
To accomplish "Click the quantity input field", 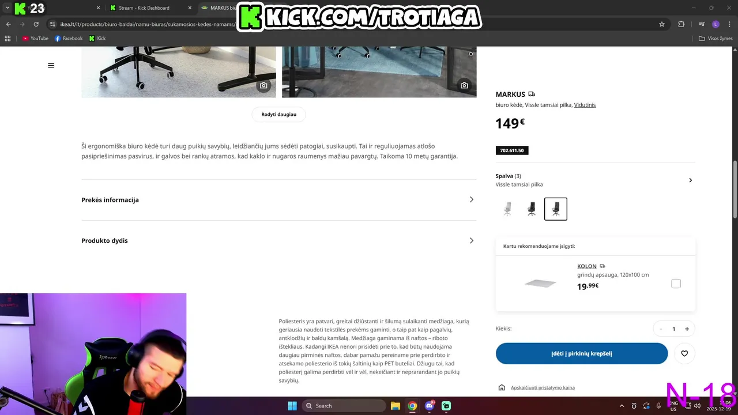I will pyautogui.click(x=673, y=329).
